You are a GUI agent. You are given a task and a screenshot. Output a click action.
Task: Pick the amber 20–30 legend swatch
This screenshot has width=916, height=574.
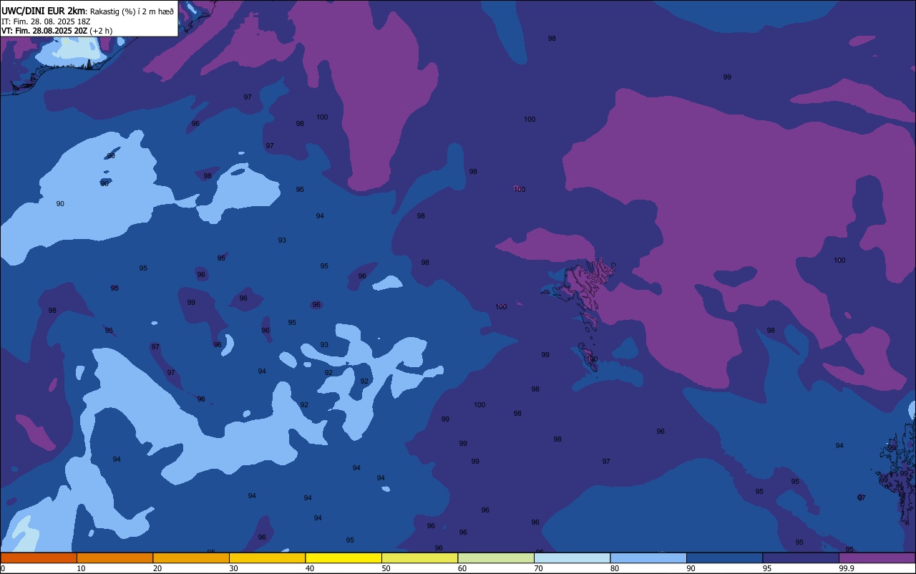coord(191,558)
